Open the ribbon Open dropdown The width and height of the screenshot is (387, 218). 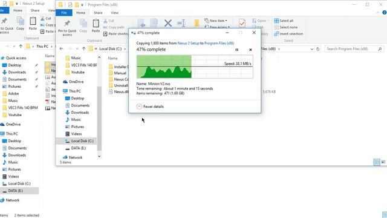(x=261, y=21)
